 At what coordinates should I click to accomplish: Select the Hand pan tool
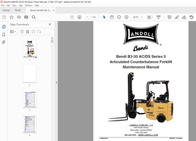[112, 17]
